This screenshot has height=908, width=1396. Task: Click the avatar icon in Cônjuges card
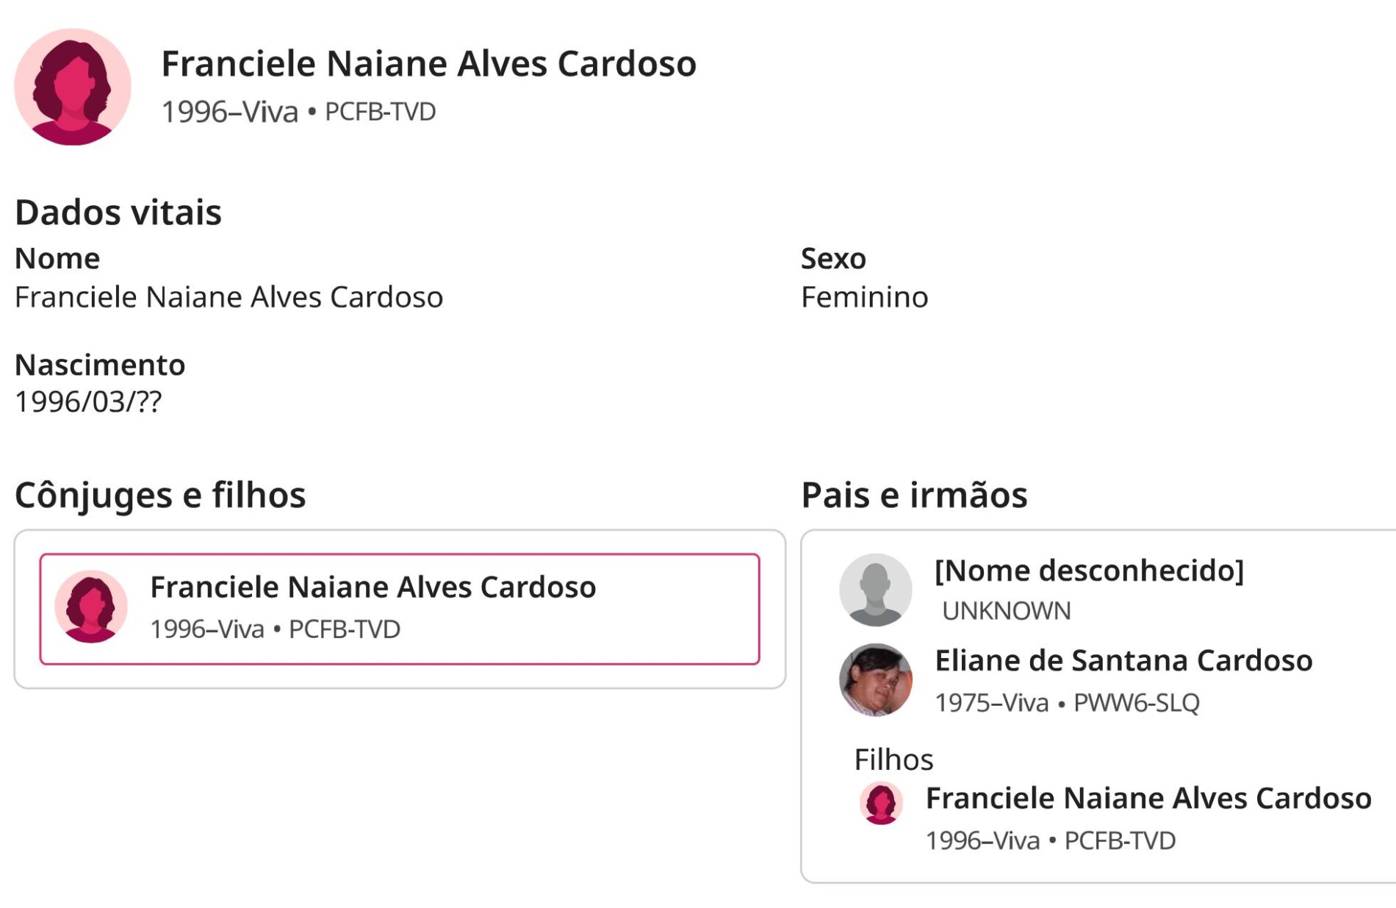coord(91,607)
